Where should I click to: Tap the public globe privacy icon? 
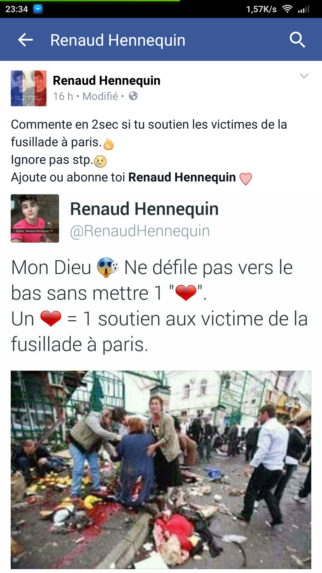[x=133, y=96]
